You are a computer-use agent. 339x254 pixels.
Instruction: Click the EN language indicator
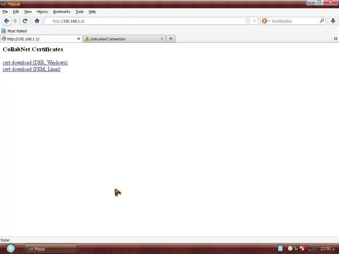coord(280,248)
